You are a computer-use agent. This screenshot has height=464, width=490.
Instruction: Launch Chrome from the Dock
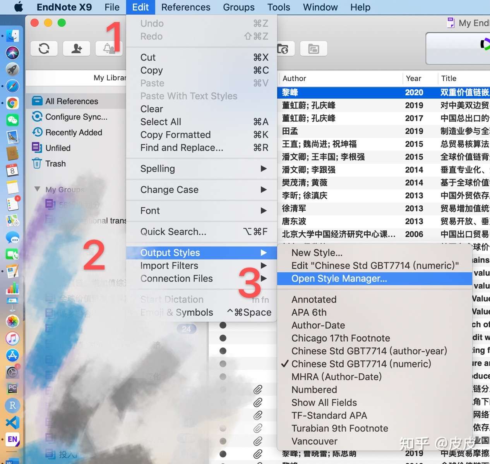(x=12, y=103)
